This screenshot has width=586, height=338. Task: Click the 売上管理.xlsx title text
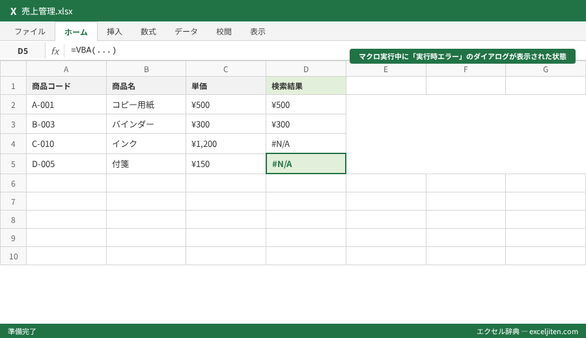point(47,12)
